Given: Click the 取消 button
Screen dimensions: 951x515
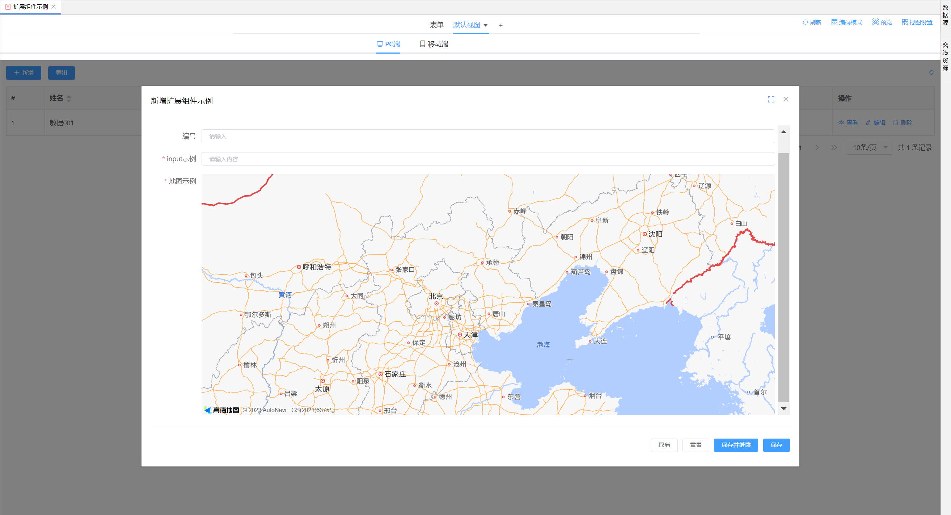Looking at the screenshot, I should [664, 445].
